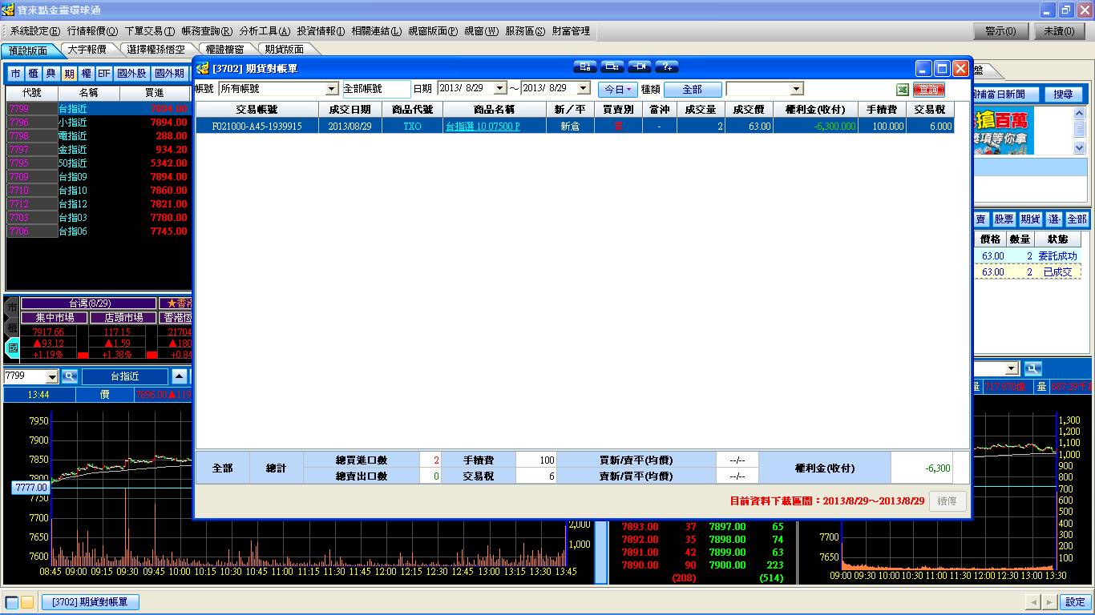Image resolution: width=1095 pixels, height=615 pixels.
Task: Expand the 今日 quick date dropdown
Action: click(x=617, y=90)
